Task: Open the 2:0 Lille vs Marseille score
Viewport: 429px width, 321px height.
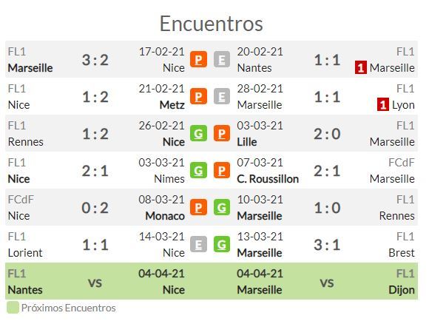Action: [327, 134]
